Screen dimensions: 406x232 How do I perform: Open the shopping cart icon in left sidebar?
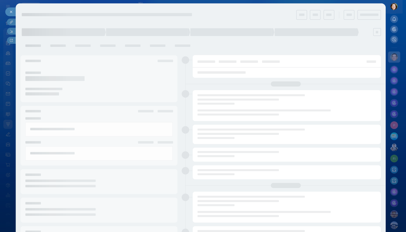pos(8,165)
